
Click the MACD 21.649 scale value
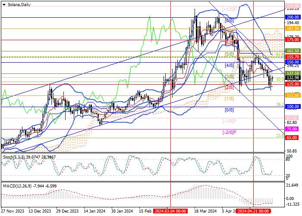click(293, 185)
